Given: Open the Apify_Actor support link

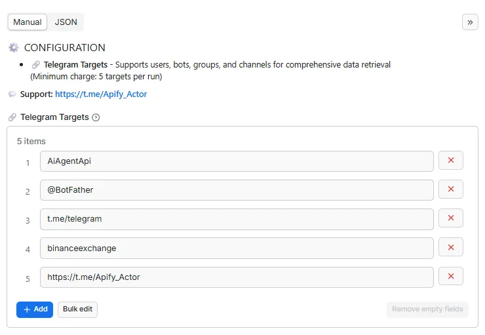Looking at the screenshot, I should pos(101,94).
